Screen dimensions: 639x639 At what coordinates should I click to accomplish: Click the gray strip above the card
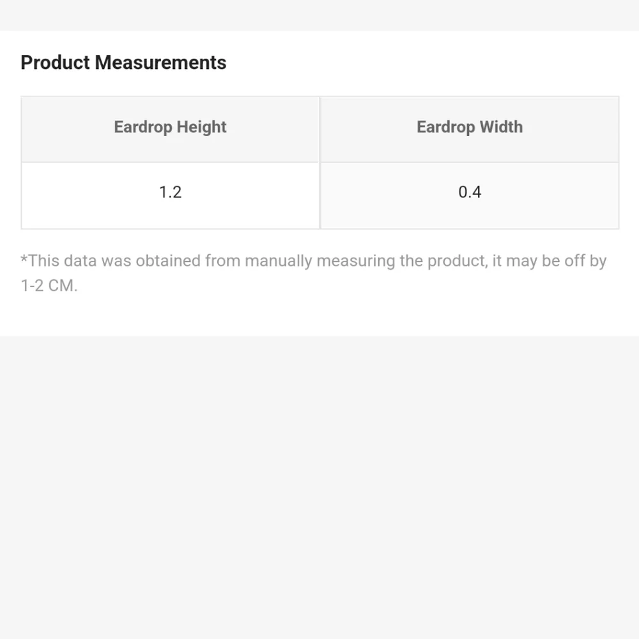tap(319, 14)
